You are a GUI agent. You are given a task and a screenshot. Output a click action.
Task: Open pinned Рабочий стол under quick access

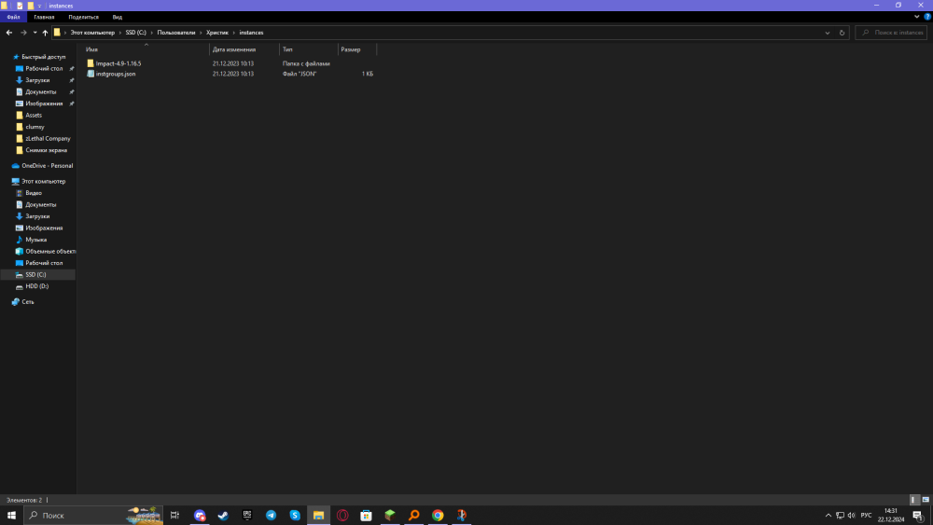click(44, 68)
